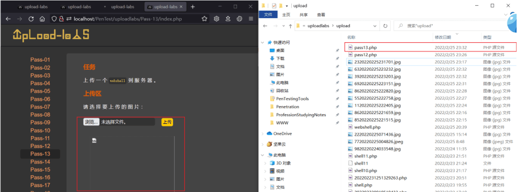Click the 上传 upload button
The height and width of the screenshot is (192, 517).
tap(167, 122)
